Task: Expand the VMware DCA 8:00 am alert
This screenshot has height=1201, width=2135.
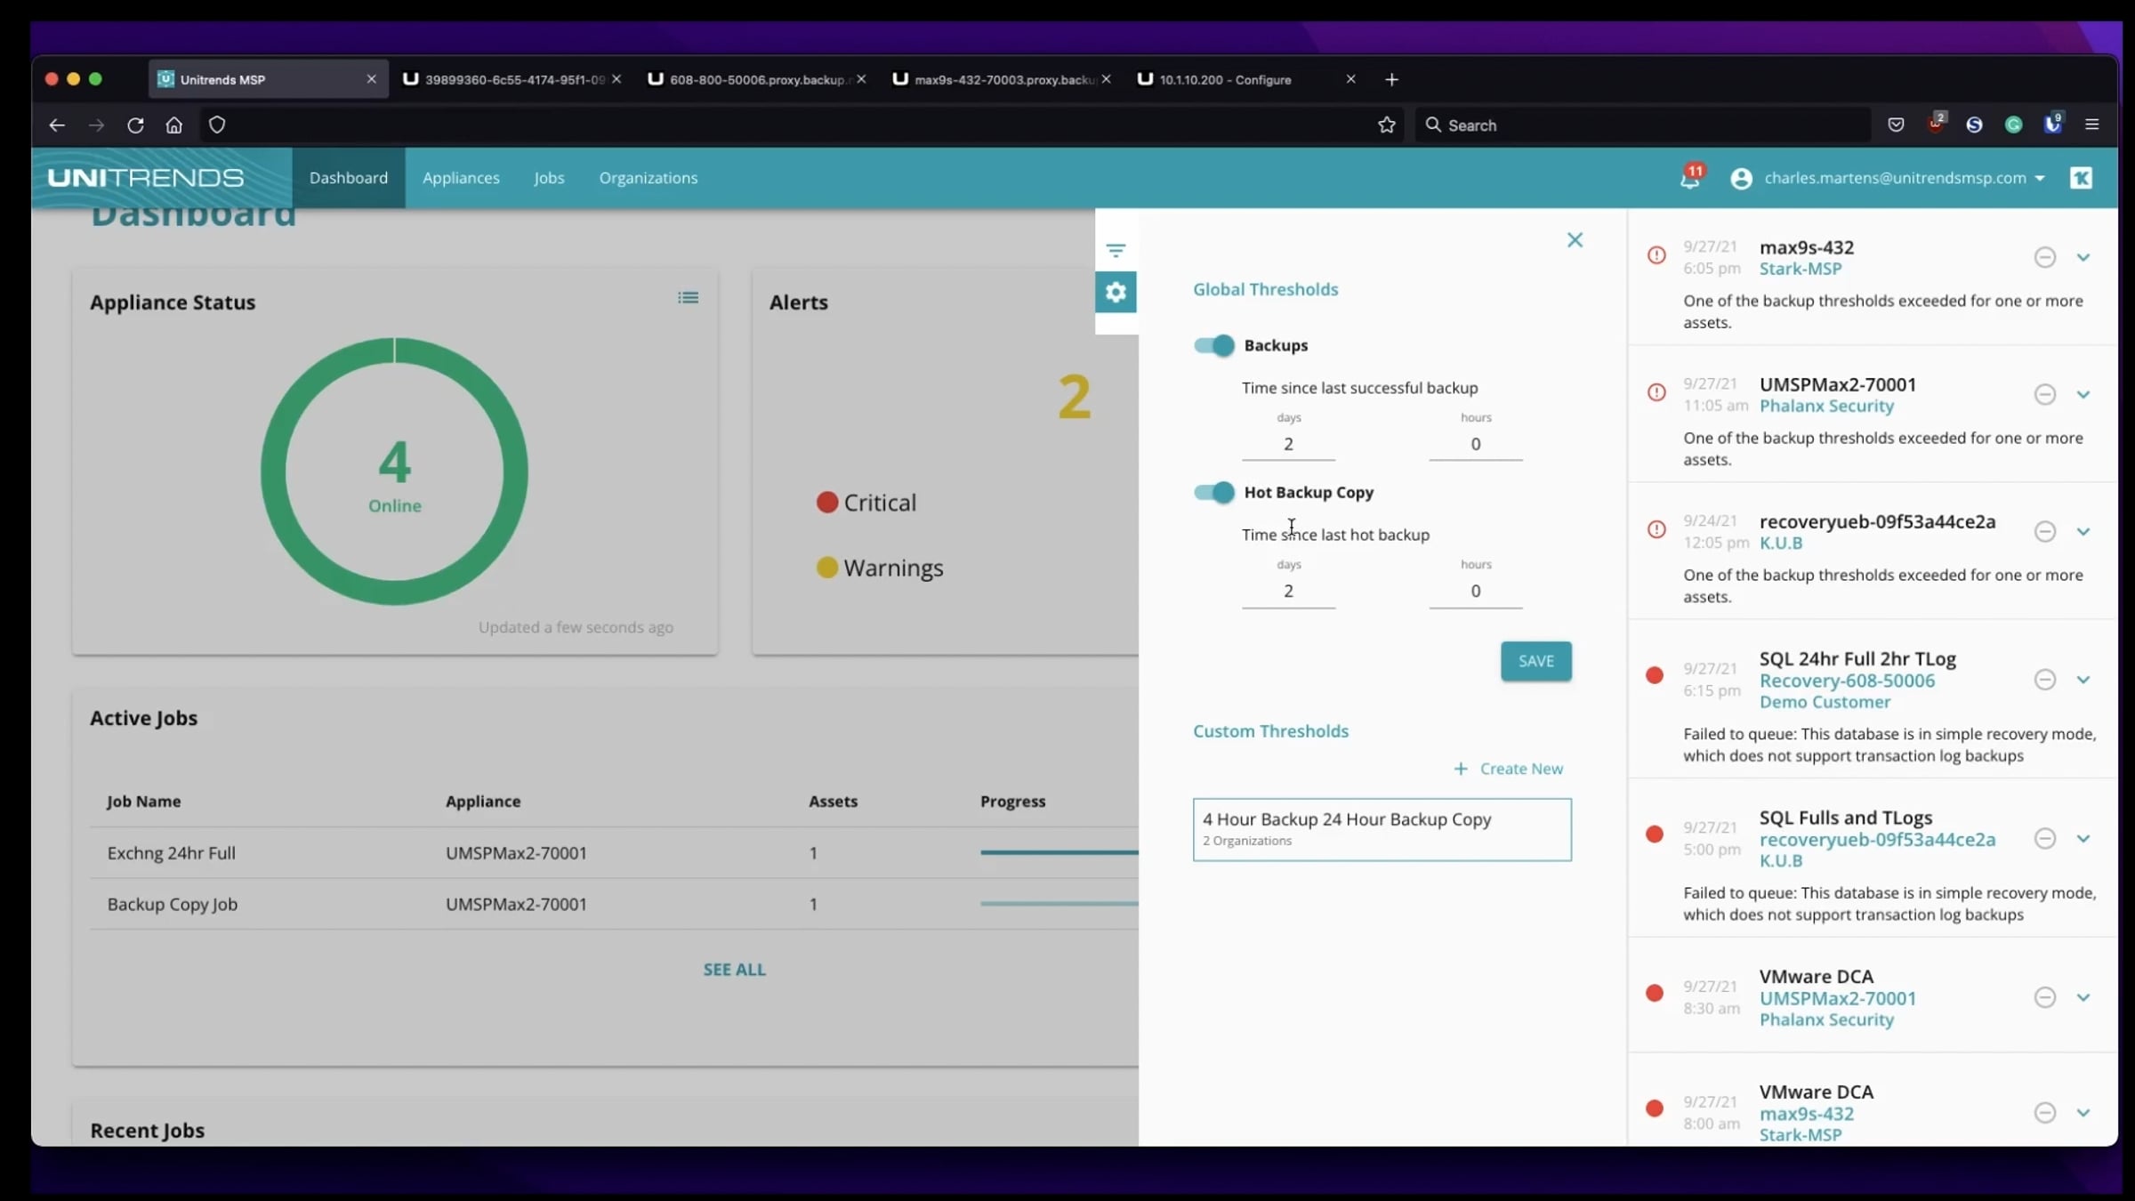Action: (2083, 1113)
